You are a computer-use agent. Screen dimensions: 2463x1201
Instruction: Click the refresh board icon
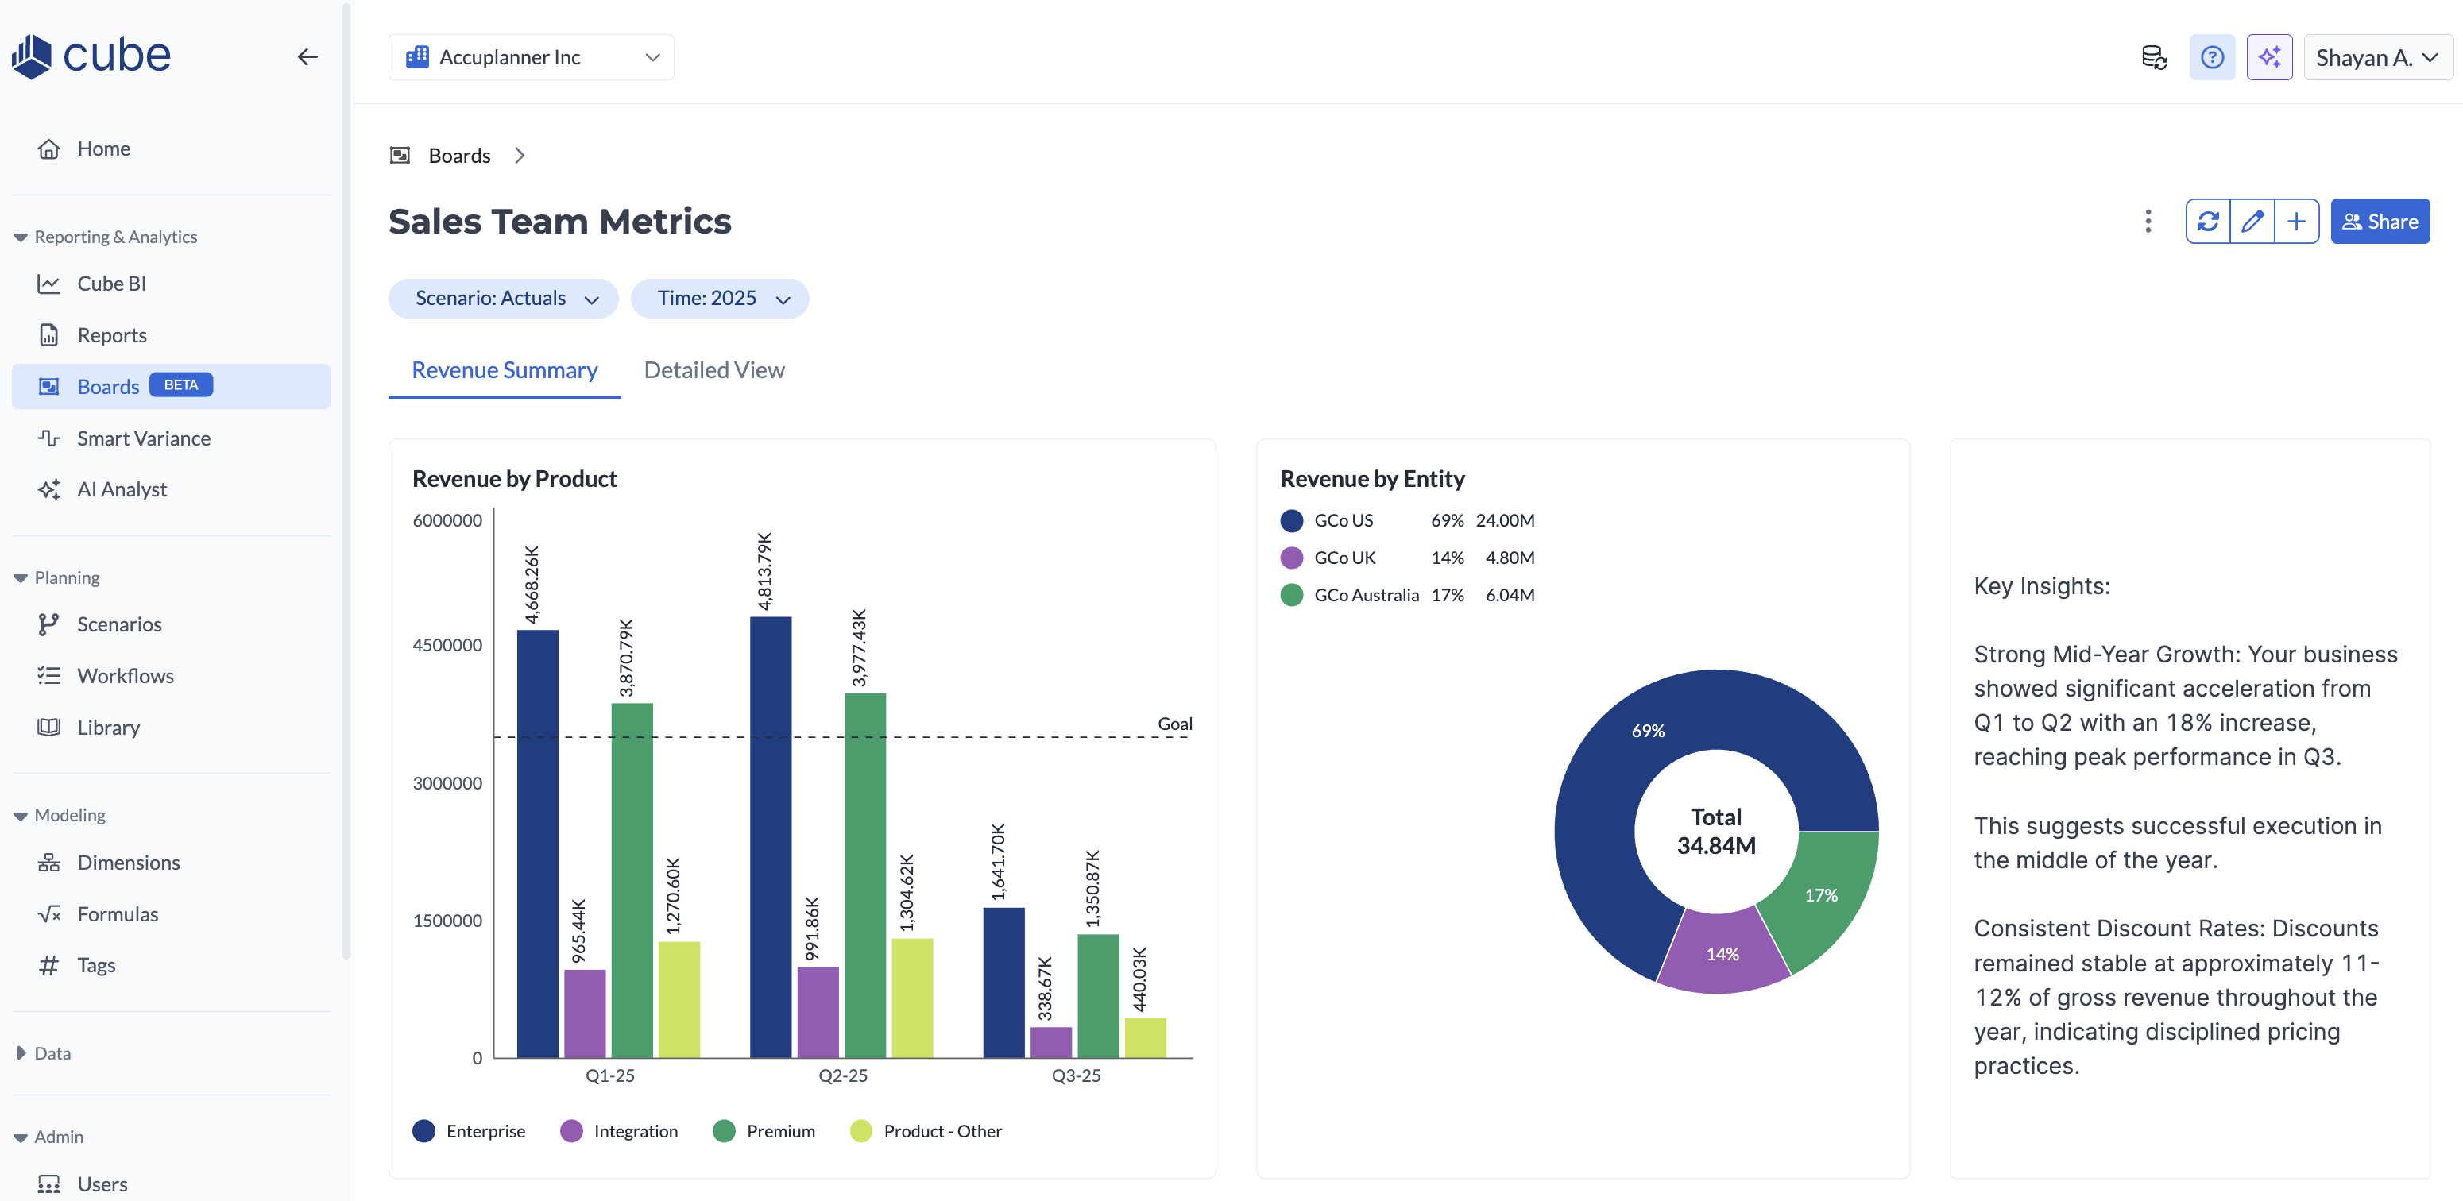2208,222
